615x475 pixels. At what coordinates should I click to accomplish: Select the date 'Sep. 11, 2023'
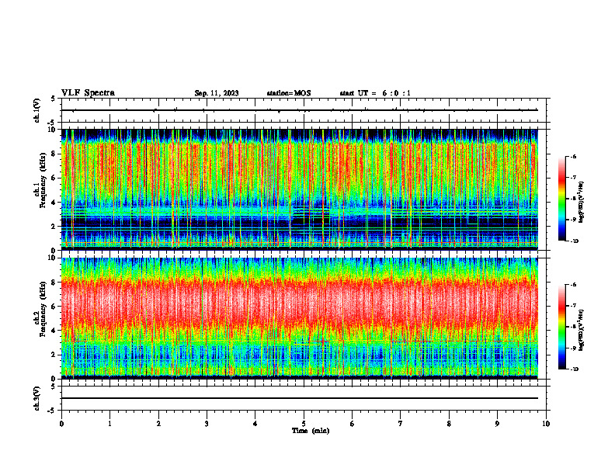[217, 93]
